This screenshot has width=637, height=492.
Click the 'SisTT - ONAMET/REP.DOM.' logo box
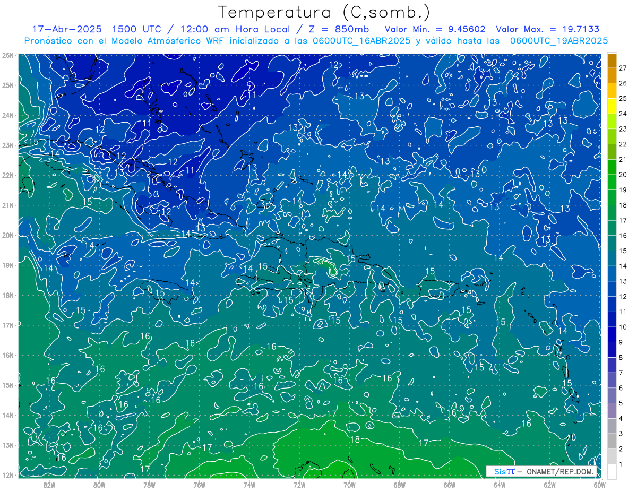coord(541,471)
